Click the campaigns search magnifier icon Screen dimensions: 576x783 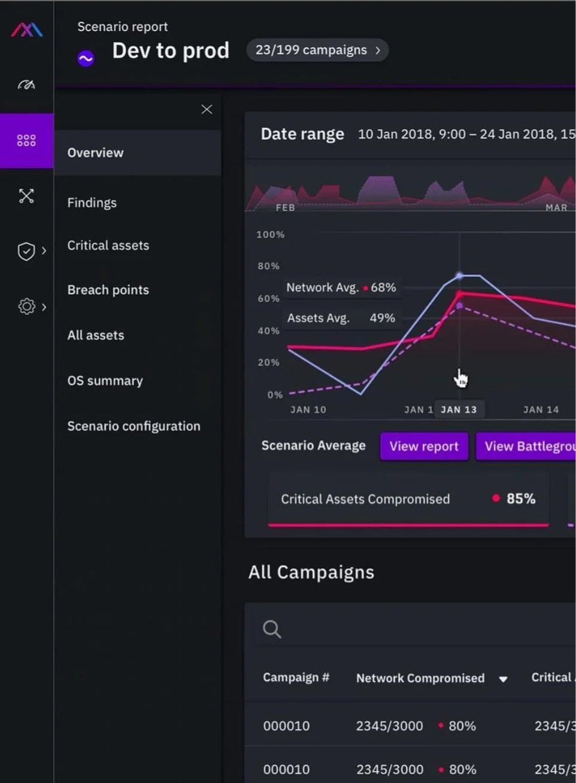pos(272,629)
